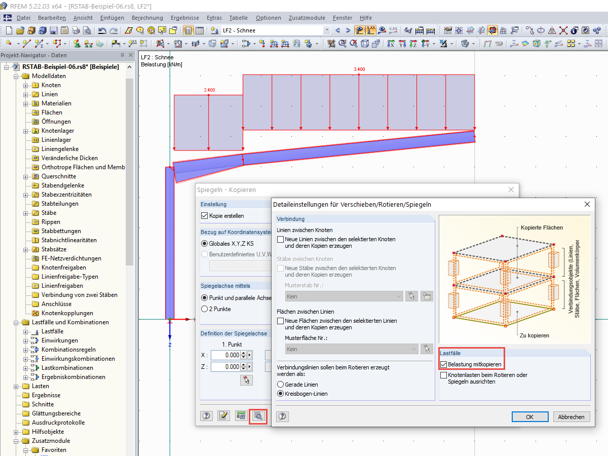This screenshot has width=608, height=456.
Task: Click the detail settings icon in Spiegeln dialog
Action: click(x=258, y=416)
